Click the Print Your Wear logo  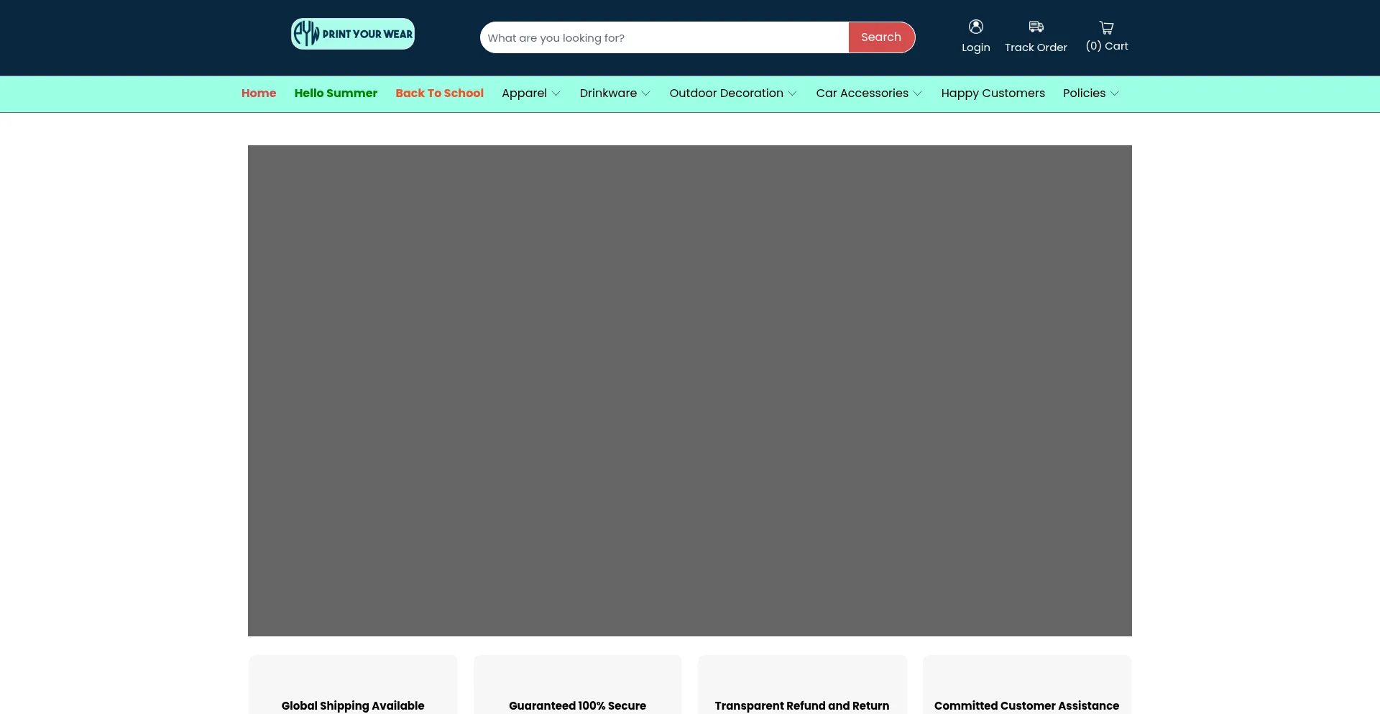pos(352,34)
